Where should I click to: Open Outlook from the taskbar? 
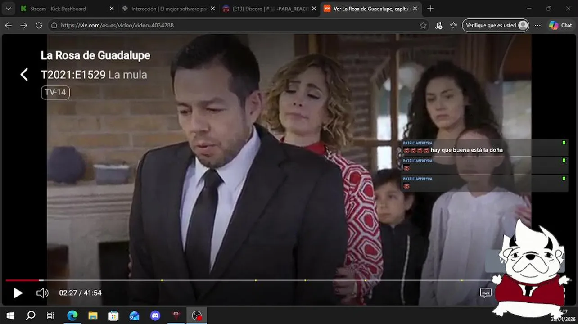point(134,315)
